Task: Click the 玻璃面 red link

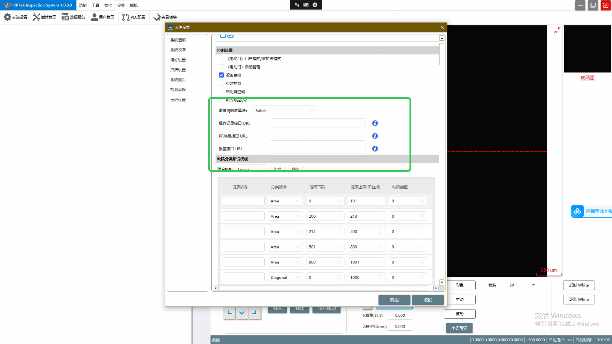Action: (587, 78)
